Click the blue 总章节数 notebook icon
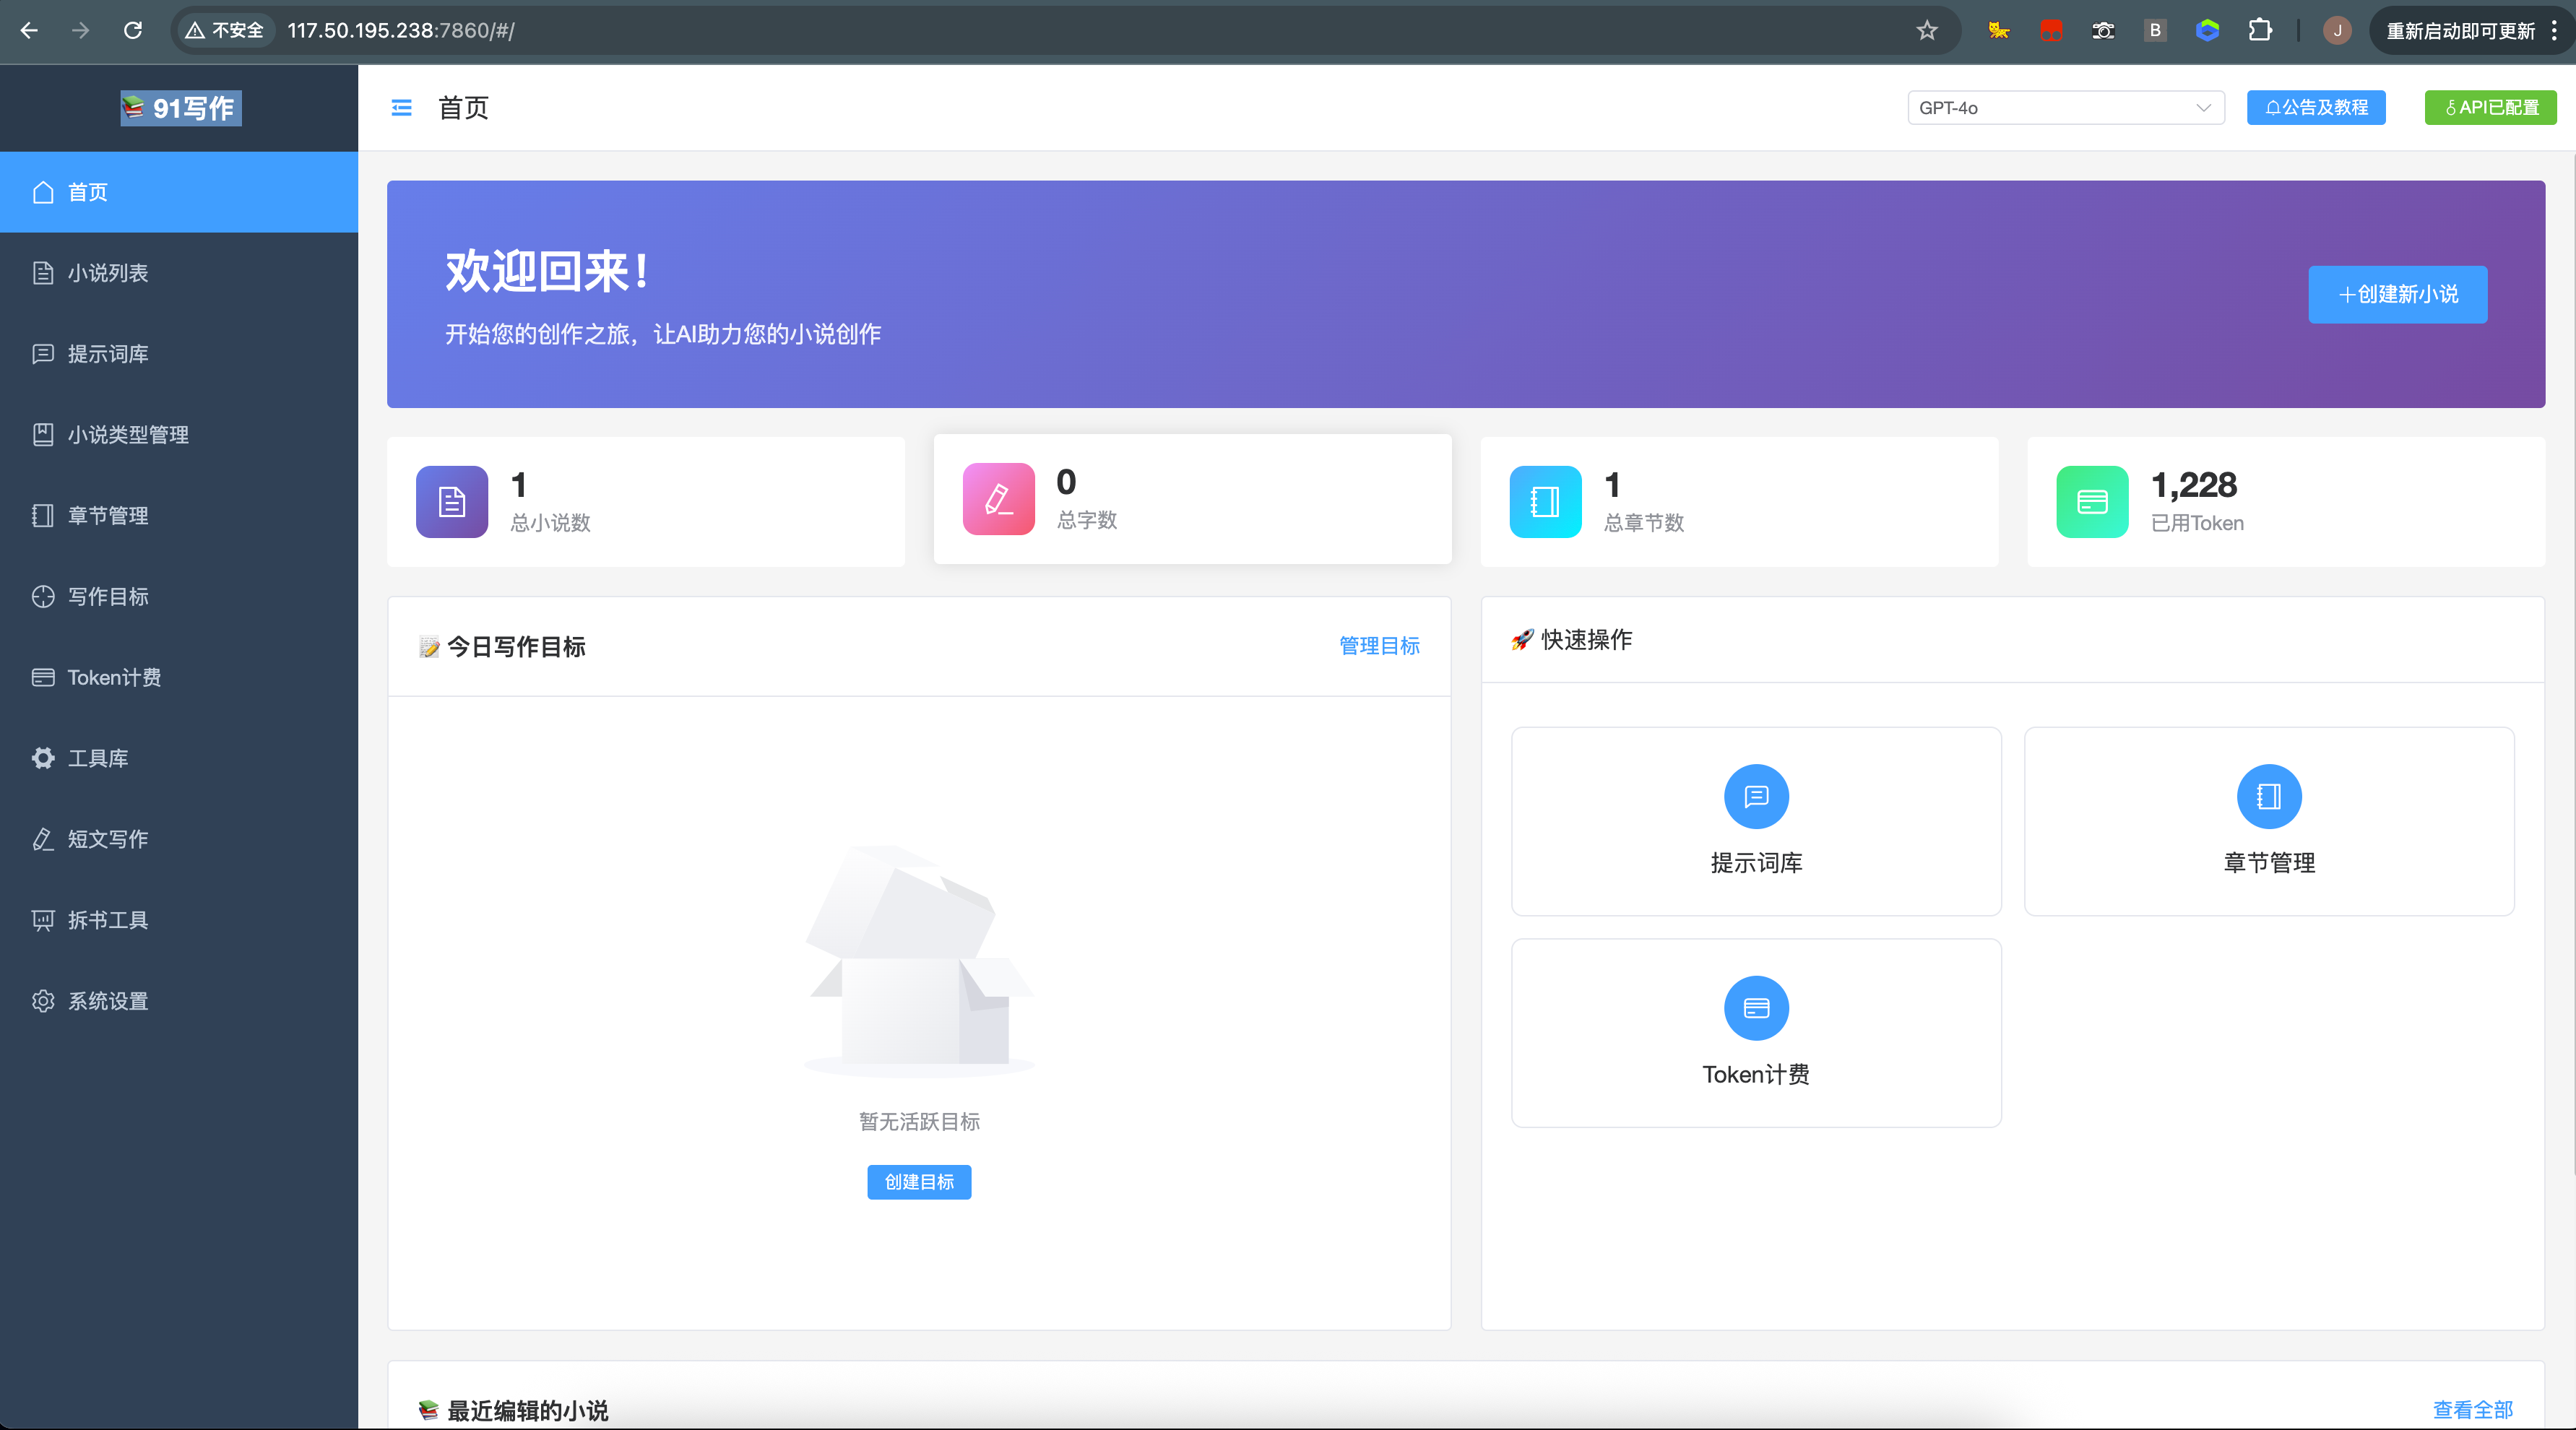This screenshot has width=2576, height=1430. click(x=1545, y=502)
